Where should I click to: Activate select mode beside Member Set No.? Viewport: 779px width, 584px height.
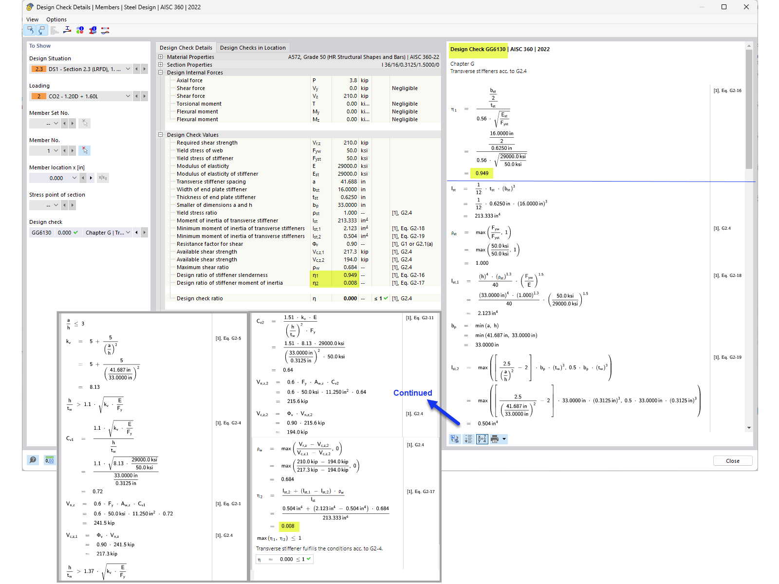coord(84,123)
